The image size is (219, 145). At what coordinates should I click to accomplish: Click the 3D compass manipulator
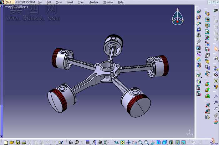pos(177,17)
